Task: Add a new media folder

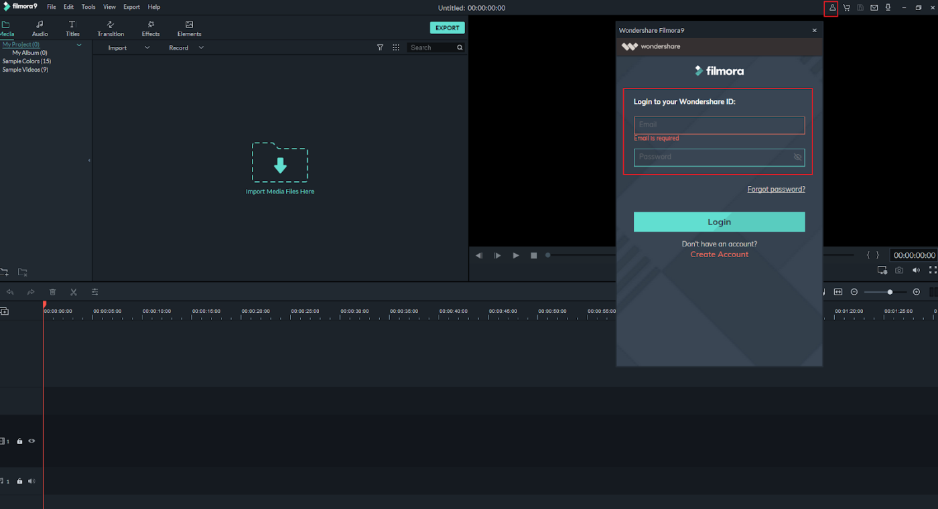Action: click(4, 272)
